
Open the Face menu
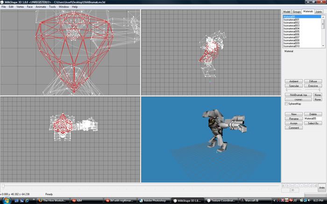(x=29, y=7)
